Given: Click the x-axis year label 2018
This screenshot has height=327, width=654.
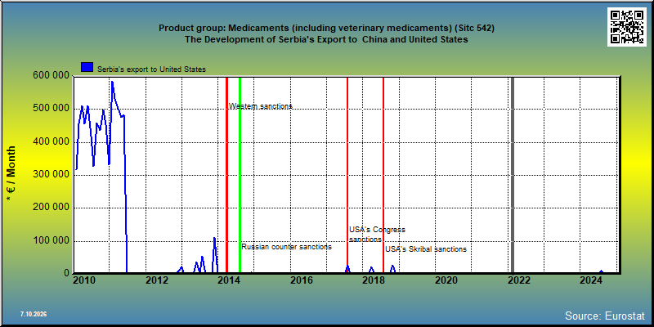Looking at the screenshot, I should pos(374,280).
